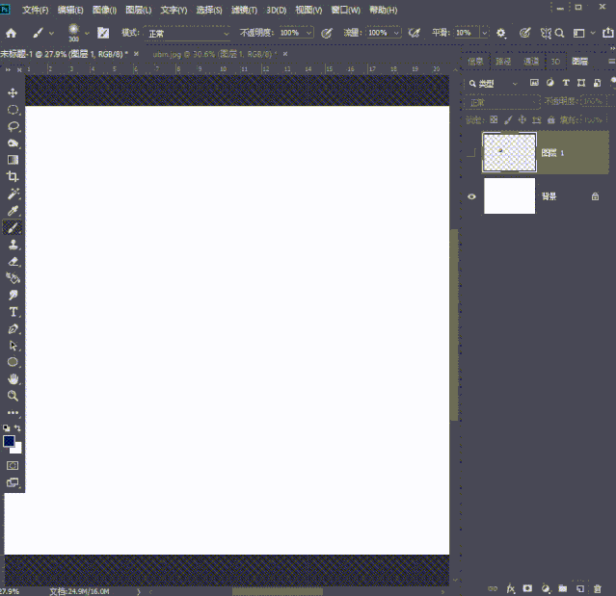Toggle lock transparent pixels in Layers panel

tap(494, 120)
